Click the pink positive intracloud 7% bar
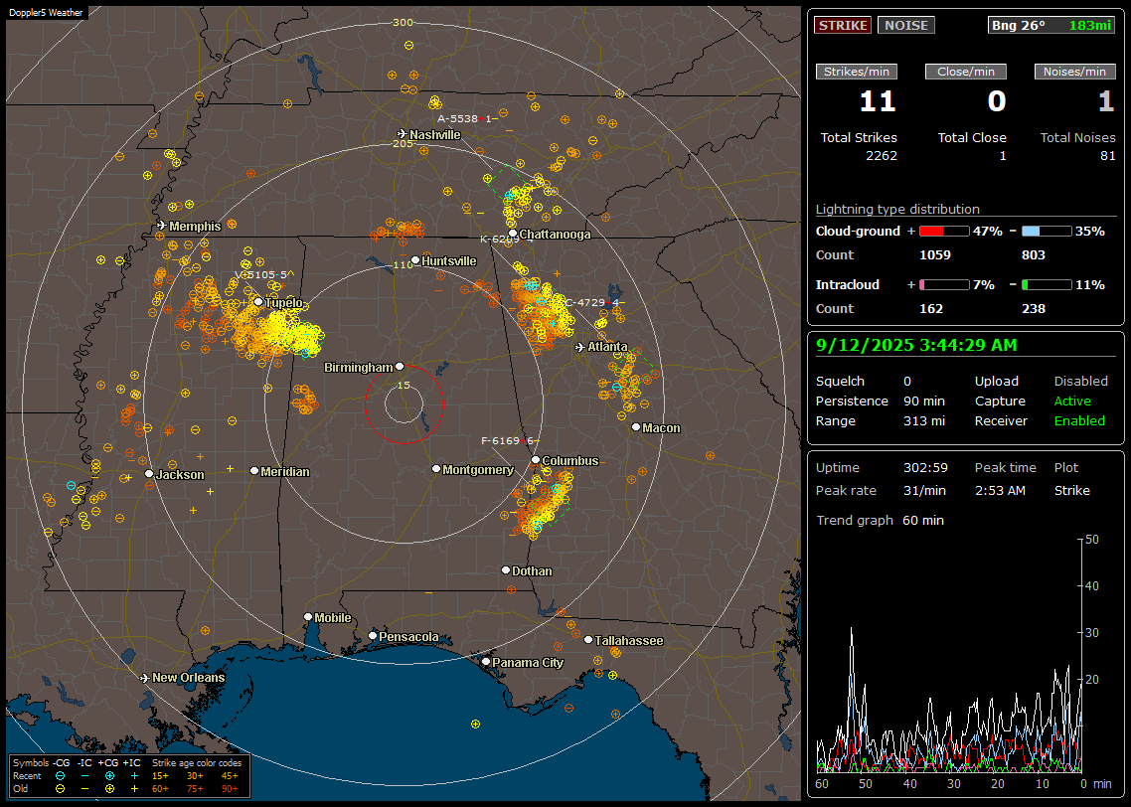The width and height of the screenshot is (1131, 807). tap(944, 285)
